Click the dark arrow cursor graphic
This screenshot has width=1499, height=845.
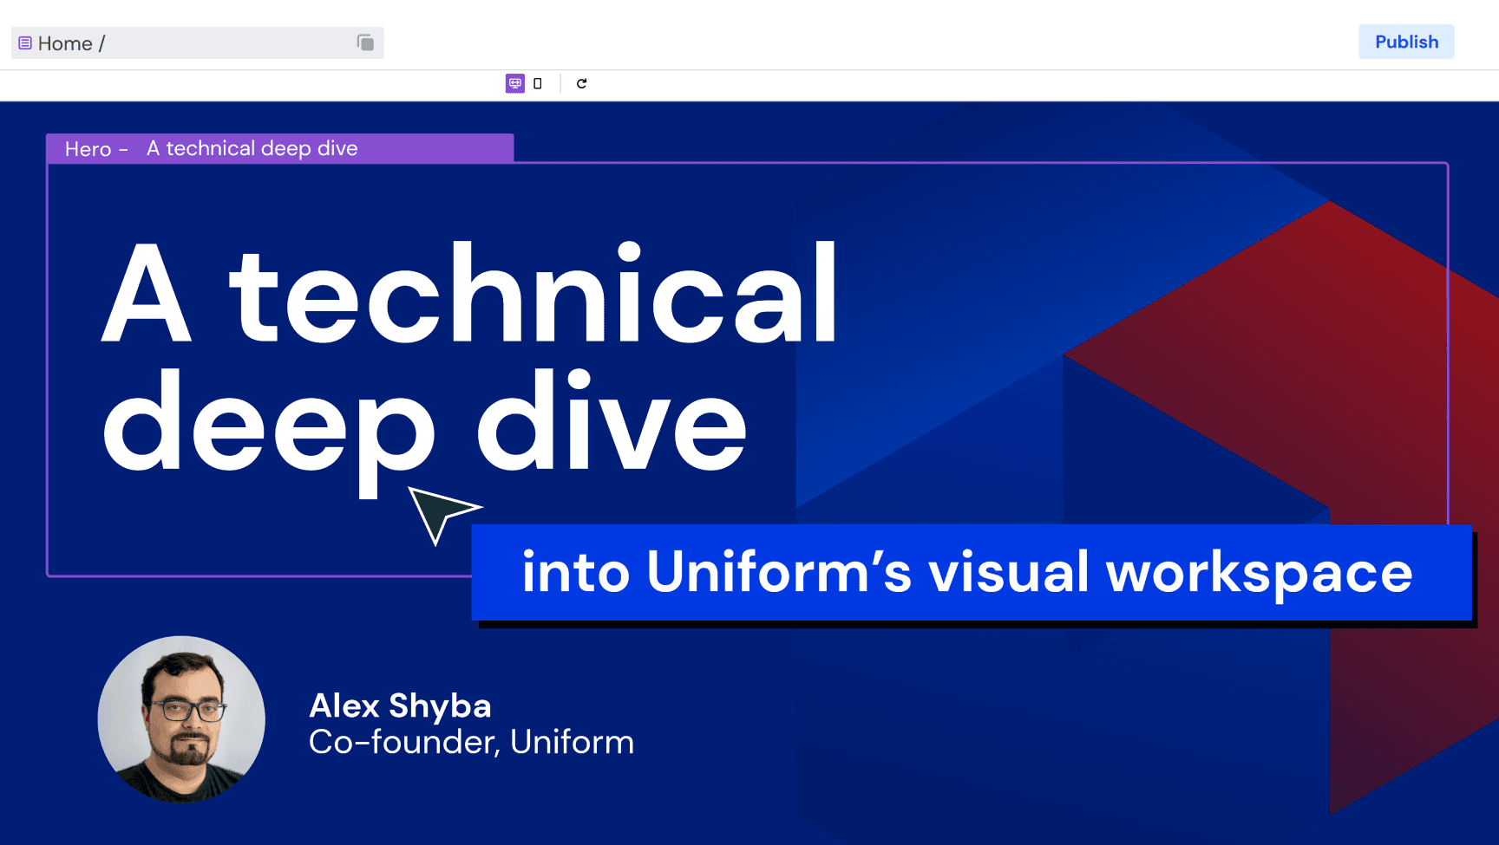click(439, 512)
